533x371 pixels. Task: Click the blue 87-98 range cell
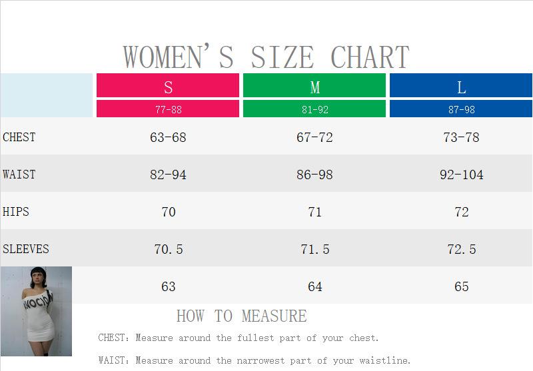[x=461, y=109]
